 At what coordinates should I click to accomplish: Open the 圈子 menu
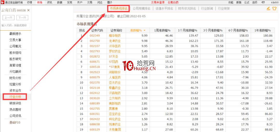pos(110,2)
